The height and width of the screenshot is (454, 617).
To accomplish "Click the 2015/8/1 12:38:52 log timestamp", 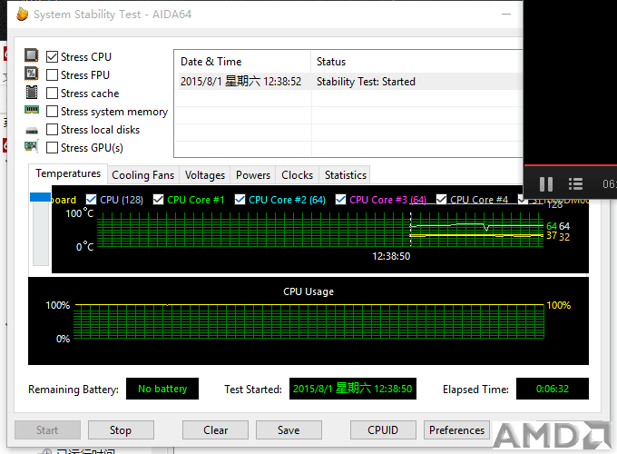I will 240,82.
